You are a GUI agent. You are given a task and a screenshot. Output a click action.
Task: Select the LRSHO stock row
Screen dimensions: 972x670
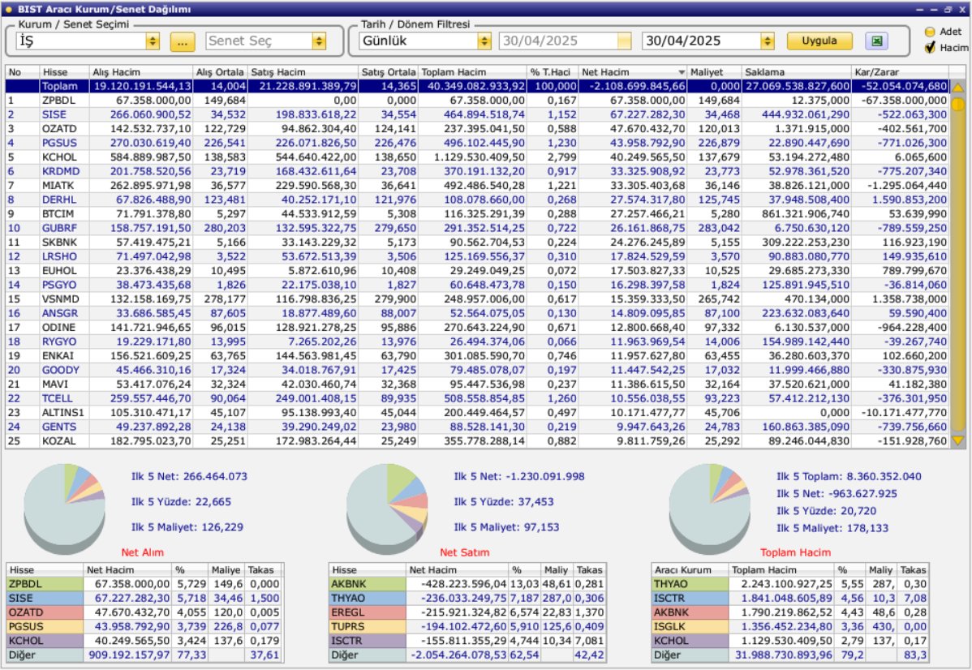coord(477,256)
